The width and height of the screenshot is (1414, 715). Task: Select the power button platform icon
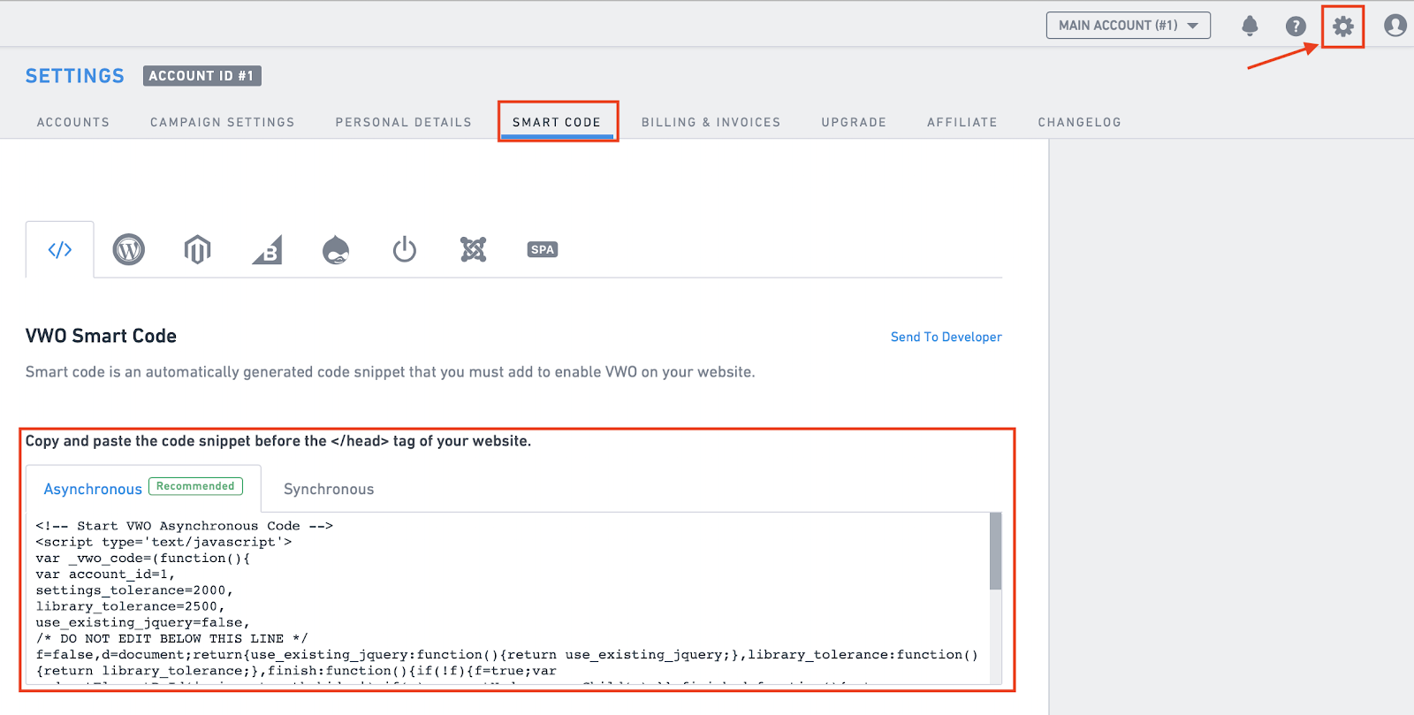coord(405,250)
